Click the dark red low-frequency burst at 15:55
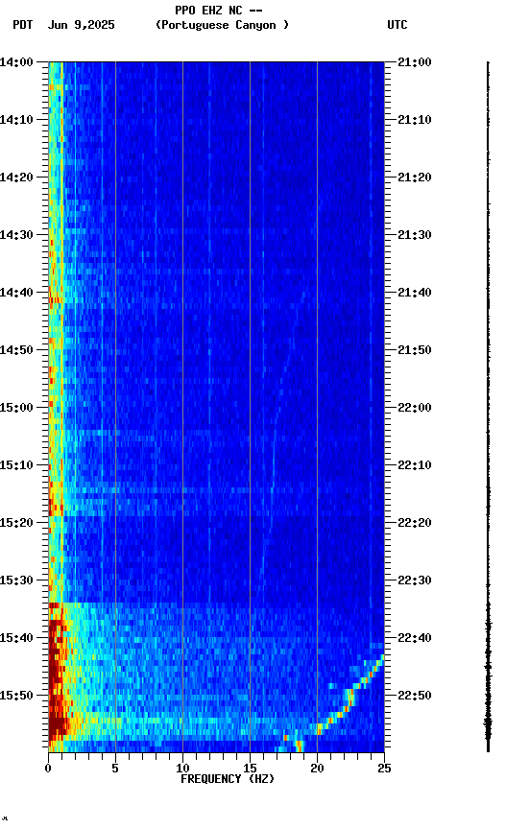Screen dimensions: 530x829 [59, 724]
